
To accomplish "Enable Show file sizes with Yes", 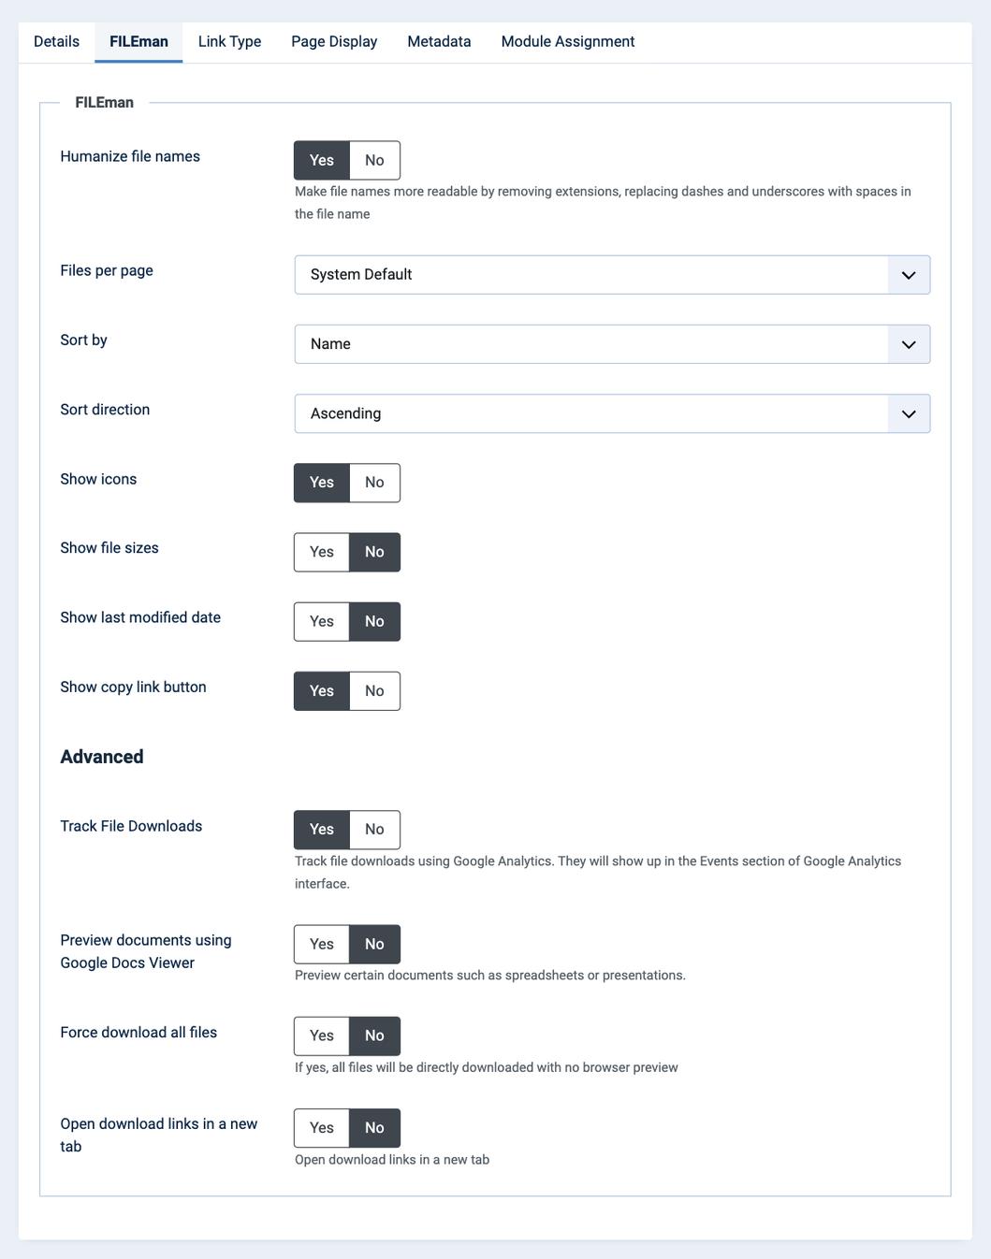I will pyautogui.click(x=322, y=552).
